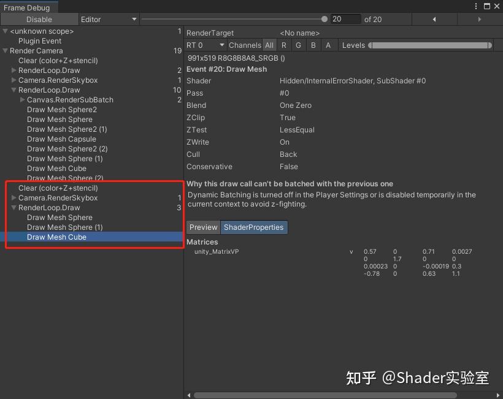Image resolution: width=503 pixels, height=399 pixels.
Task: Open the Editor target dropdown
Action: point(109,19)
